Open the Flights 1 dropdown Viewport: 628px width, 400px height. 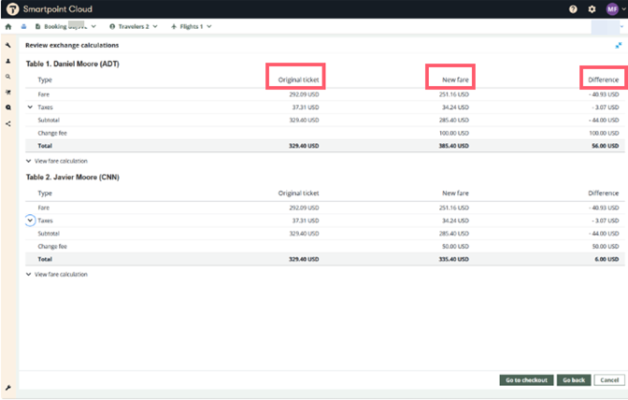(x=192, y=26)
